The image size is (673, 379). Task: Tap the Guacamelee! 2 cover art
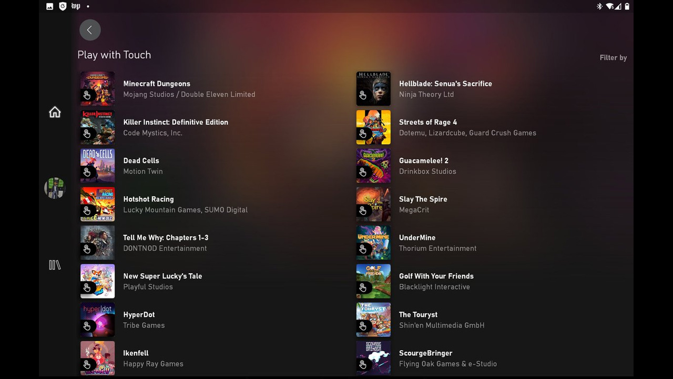373,165
